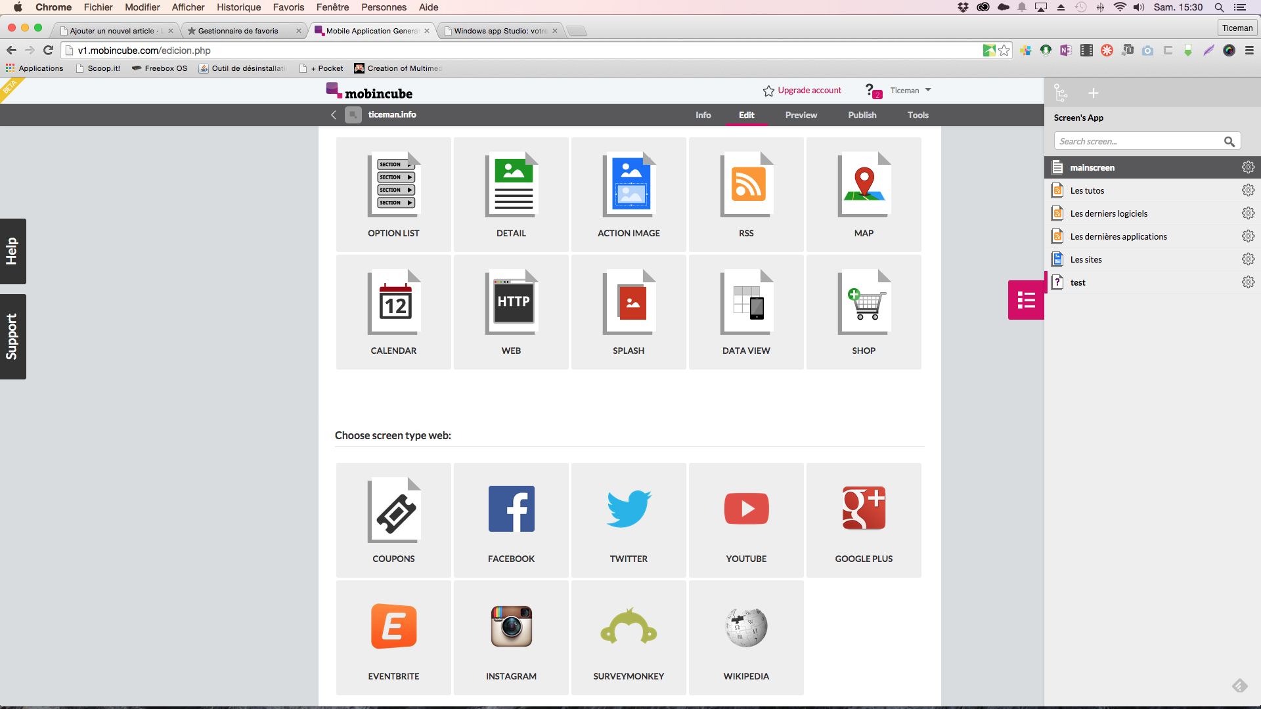Viewport: 1261px width, 709px height.
Task: Open the Preview tab
Action: [x=801, y=115]
